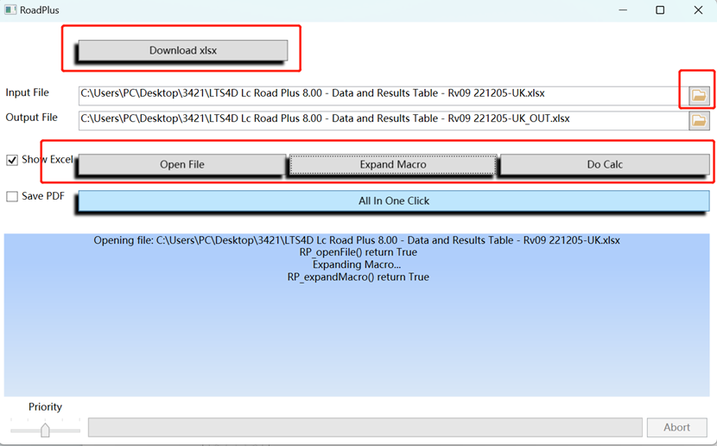This screenshot has width=717, height=446.
Task: Select the 'Expanding Macro...' log line
Action: [357, 264]
